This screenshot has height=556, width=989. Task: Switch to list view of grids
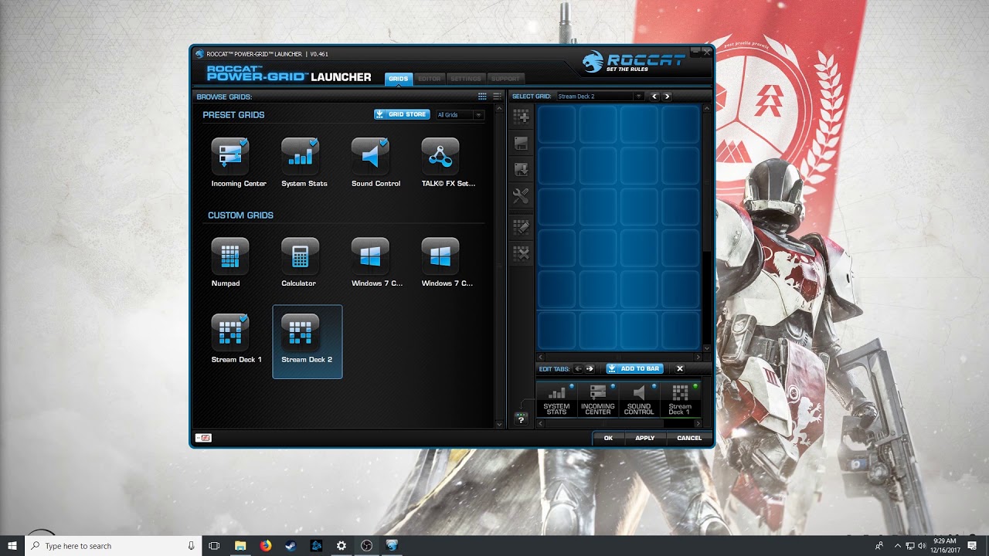(x=497, y=97)
